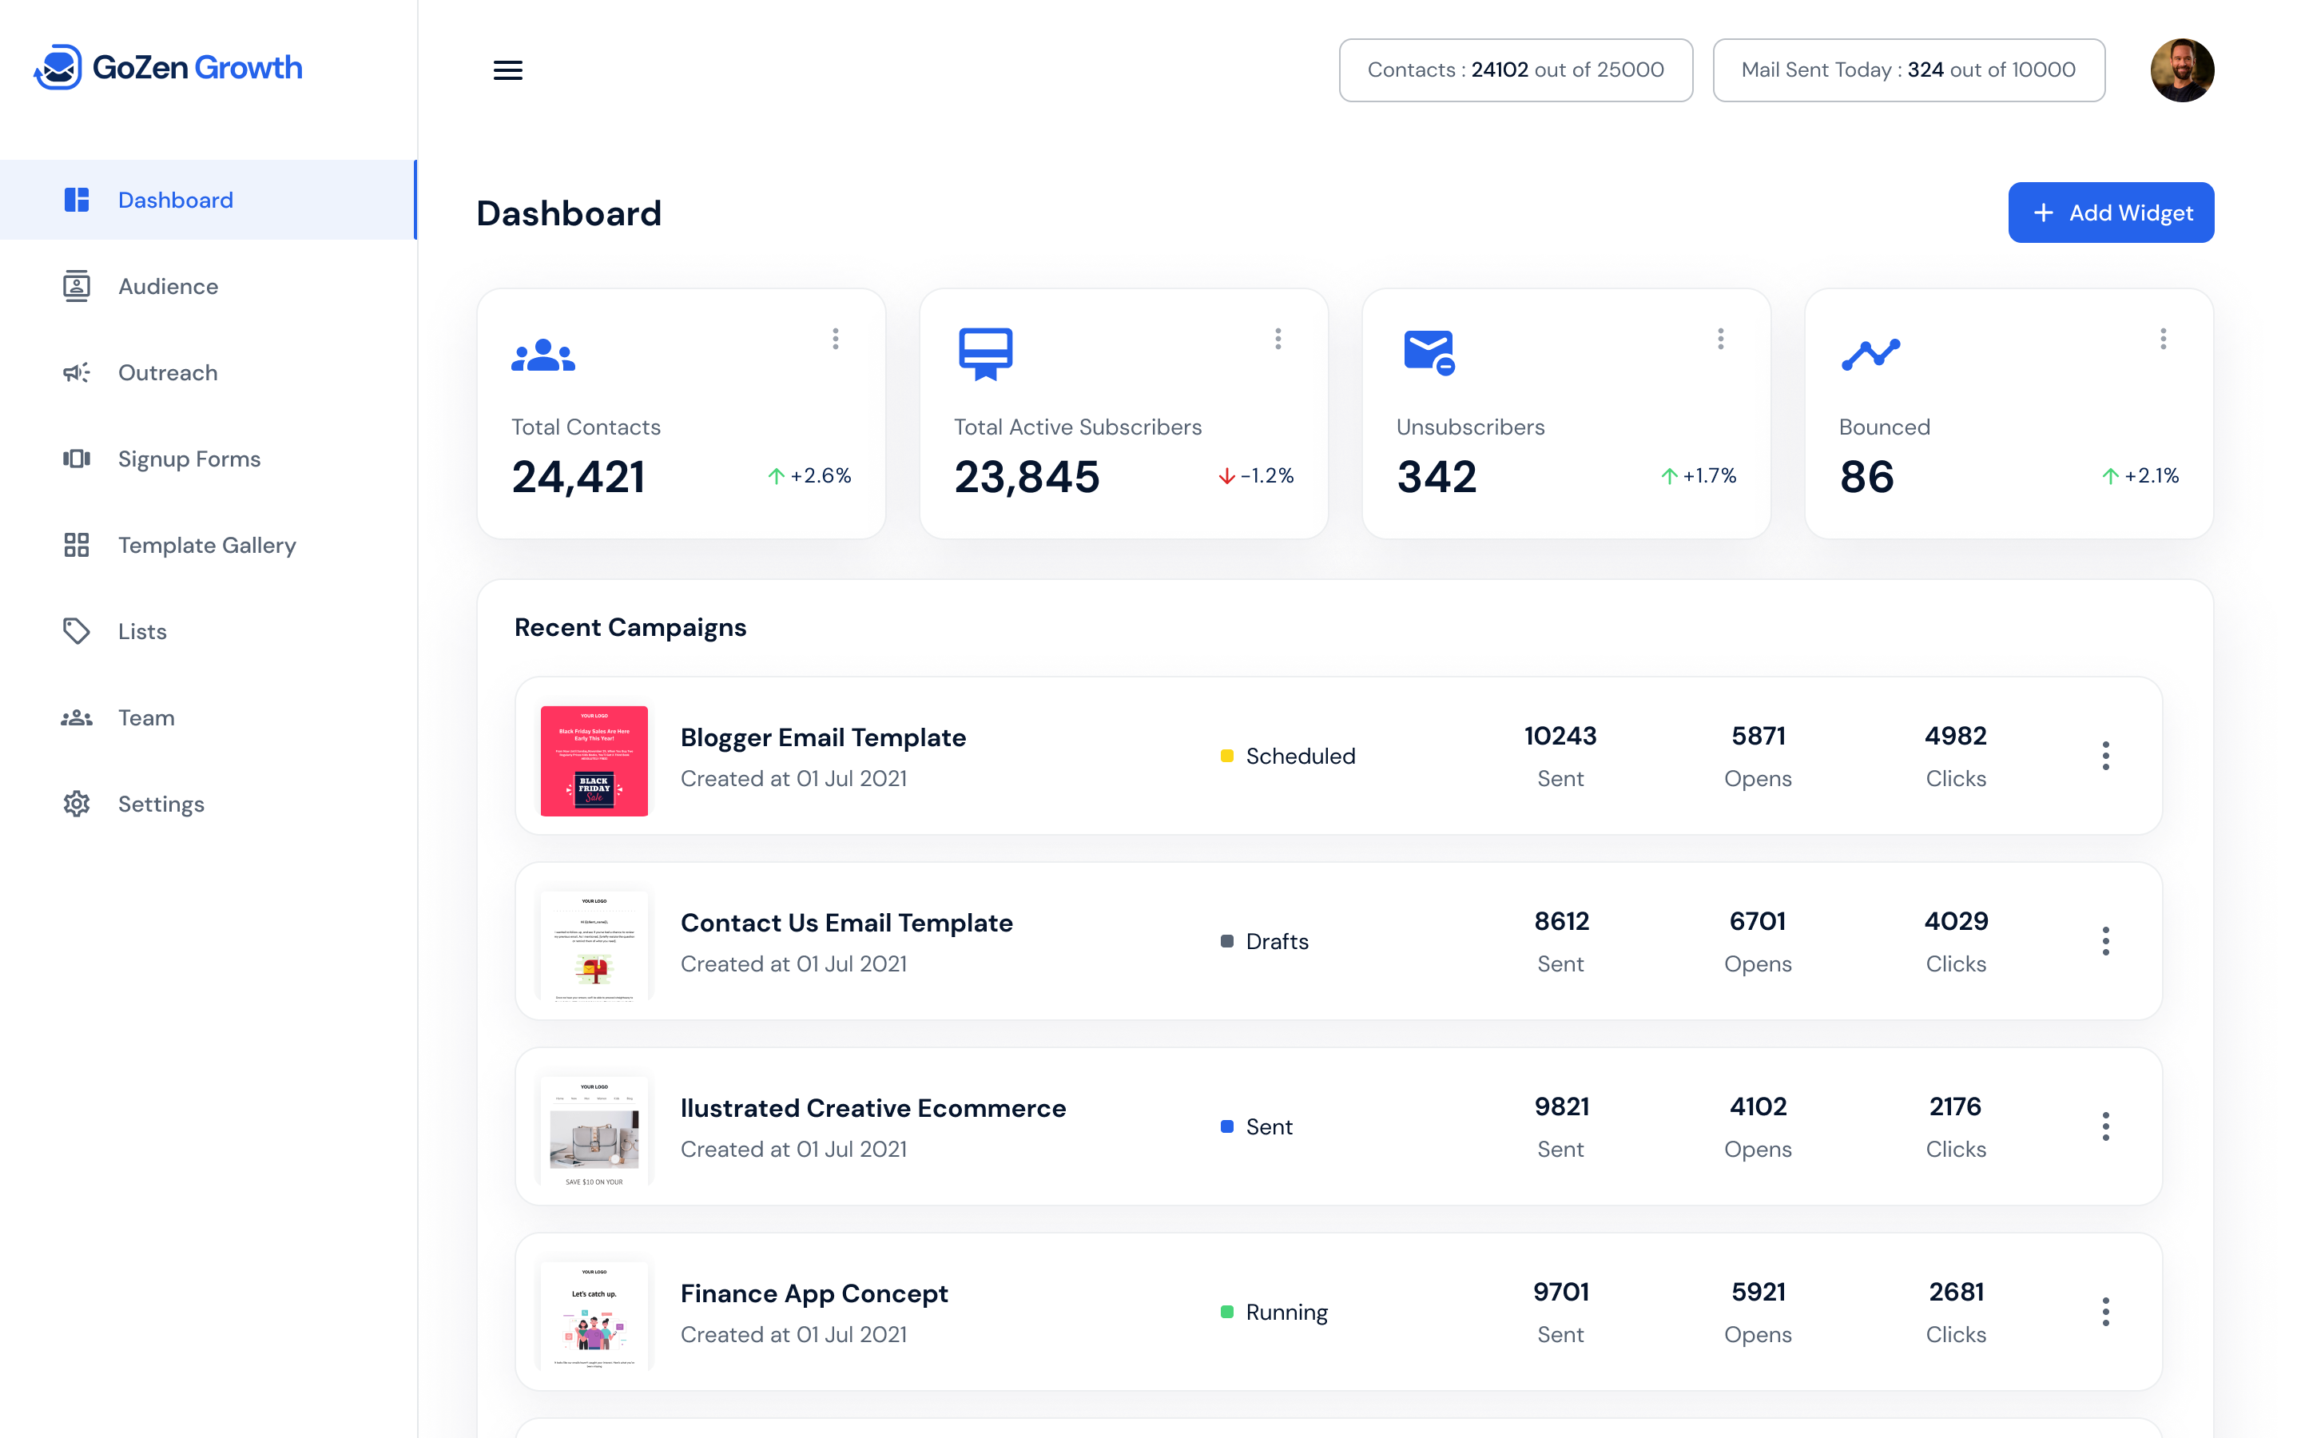Open Unsubscribers card options menu
Screen dimensions: 2301x1438
(x=1720, y=340)
